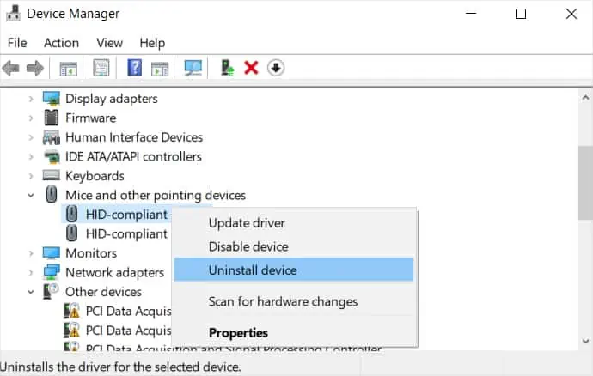593x376 pixels.
Task: Expand the IDE ATA/ATAPI controllers node
Action: 31,157
